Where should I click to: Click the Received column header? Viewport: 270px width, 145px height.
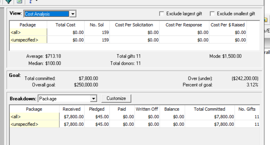72,109
